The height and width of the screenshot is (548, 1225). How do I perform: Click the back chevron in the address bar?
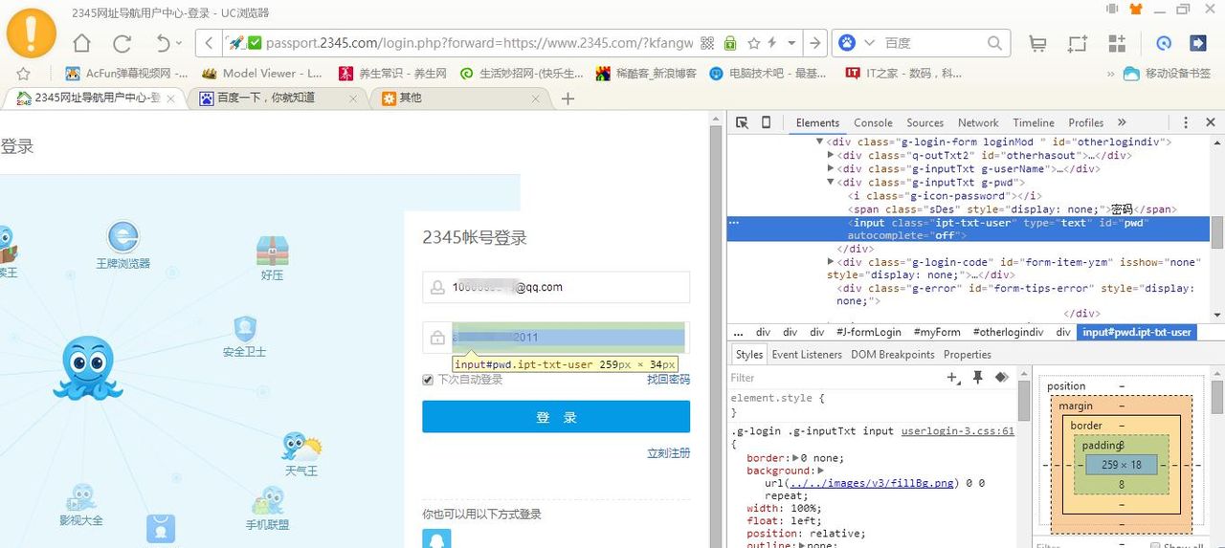point(209,43)
